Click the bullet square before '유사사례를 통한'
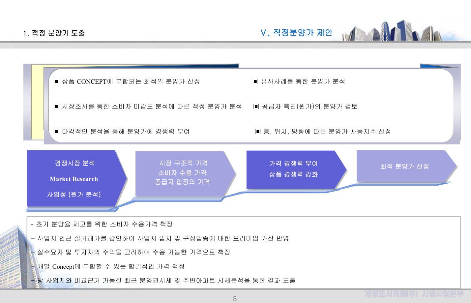 point(255,81)
